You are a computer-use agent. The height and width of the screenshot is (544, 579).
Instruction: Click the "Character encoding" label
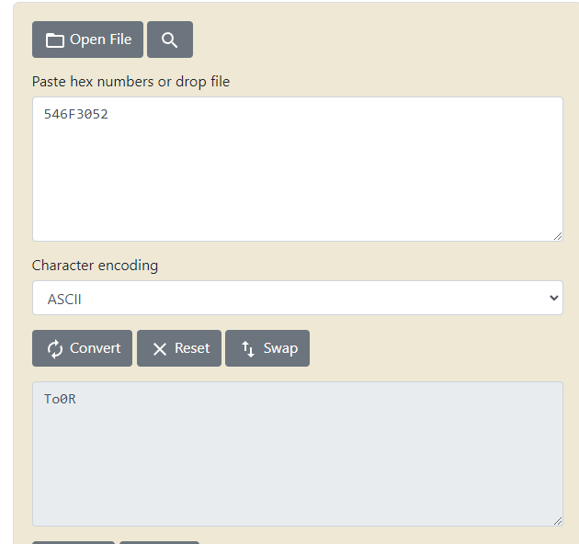coord(95,266)
